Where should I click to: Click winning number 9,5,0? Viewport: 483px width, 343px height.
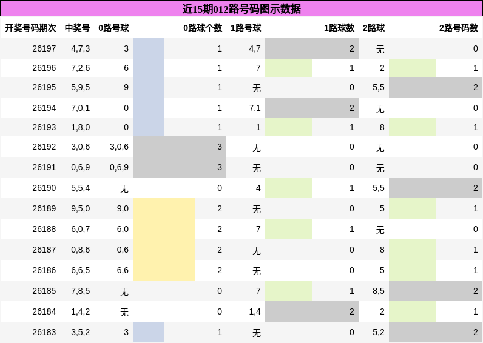click(80, 208)
